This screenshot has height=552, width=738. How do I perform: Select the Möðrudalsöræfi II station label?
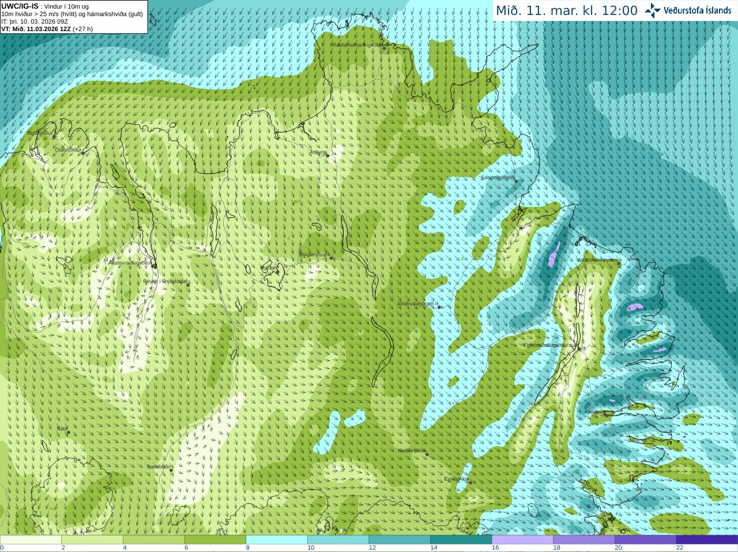click(418, 304)
